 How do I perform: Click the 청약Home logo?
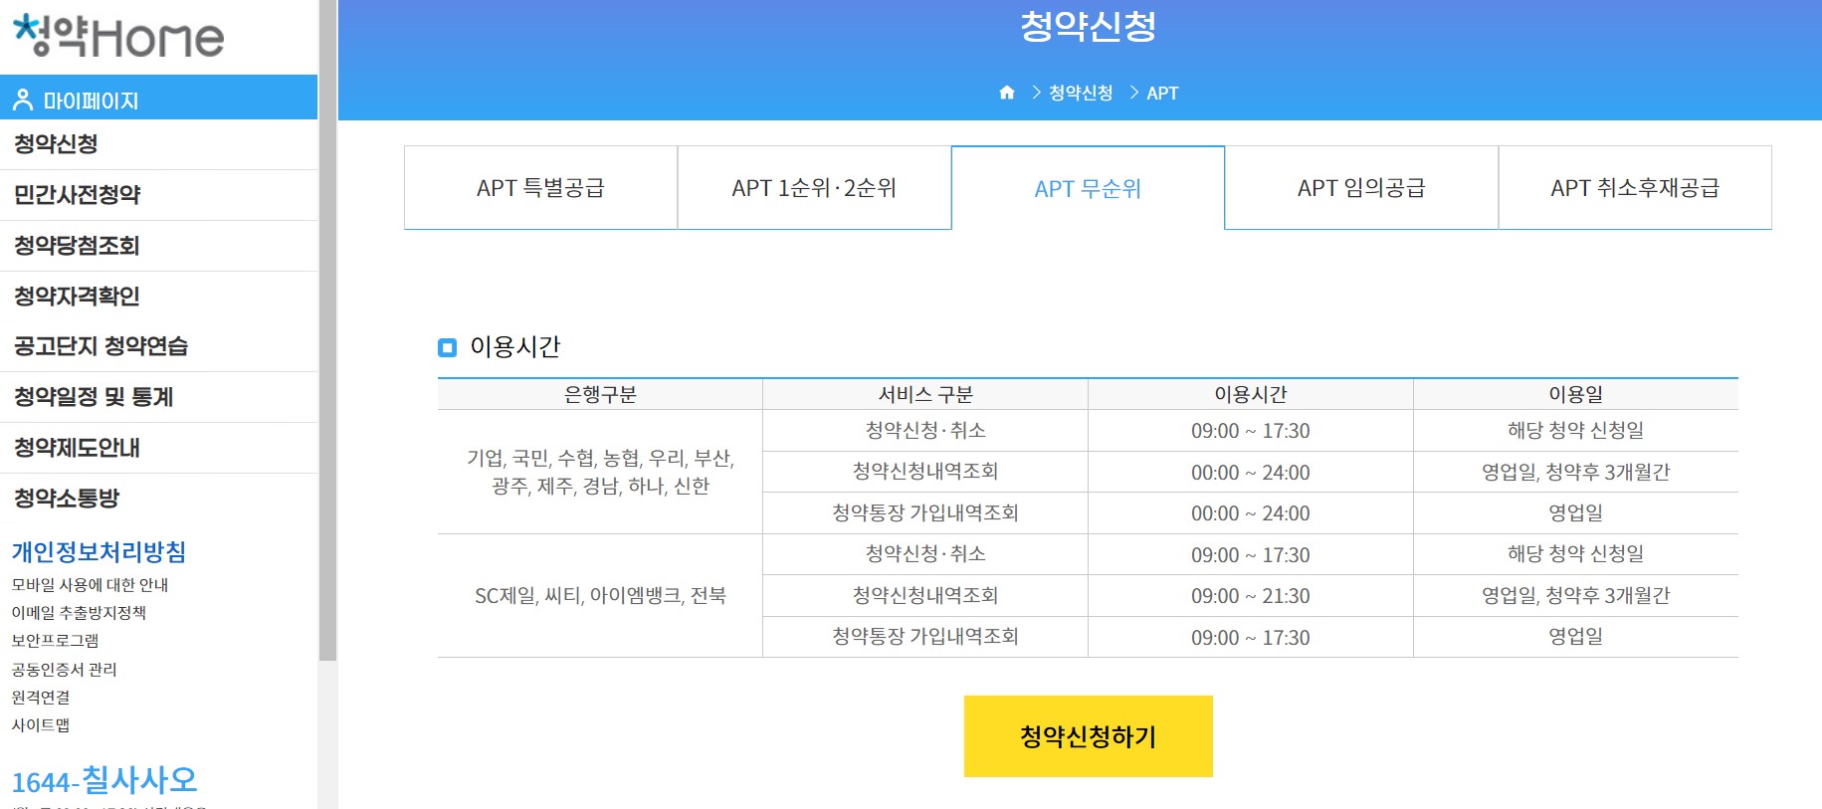click(118, 36)
